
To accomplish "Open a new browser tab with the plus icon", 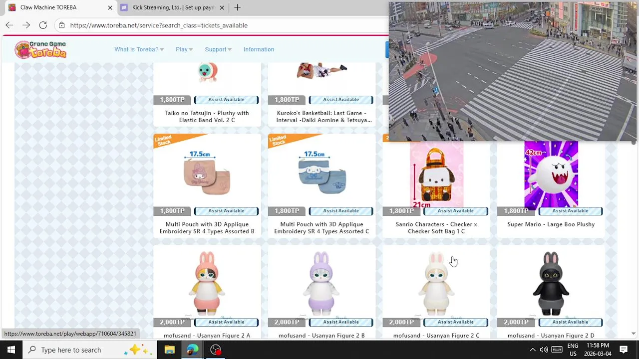I will pyautogui.click(x=237, y=7).
